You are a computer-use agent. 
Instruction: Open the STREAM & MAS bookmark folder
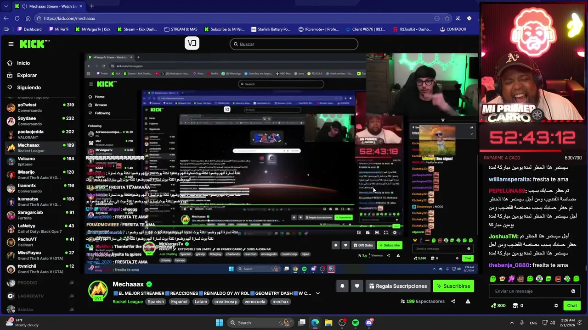pyautogui.click(x=181, y=29)
